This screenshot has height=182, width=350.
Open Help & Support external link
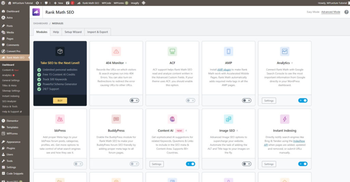[x=12, y=112]
